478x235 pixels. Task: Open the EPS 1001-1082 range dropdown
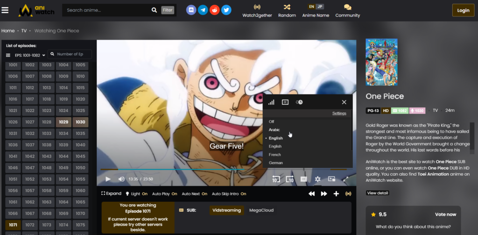[x=30, y=55]
